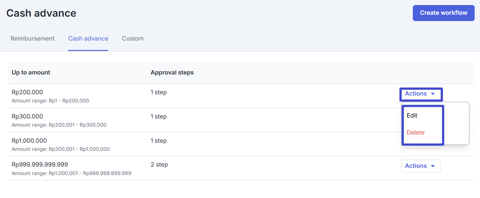Select the Rp999.999.999.999 workflow amount

[40, 165]
